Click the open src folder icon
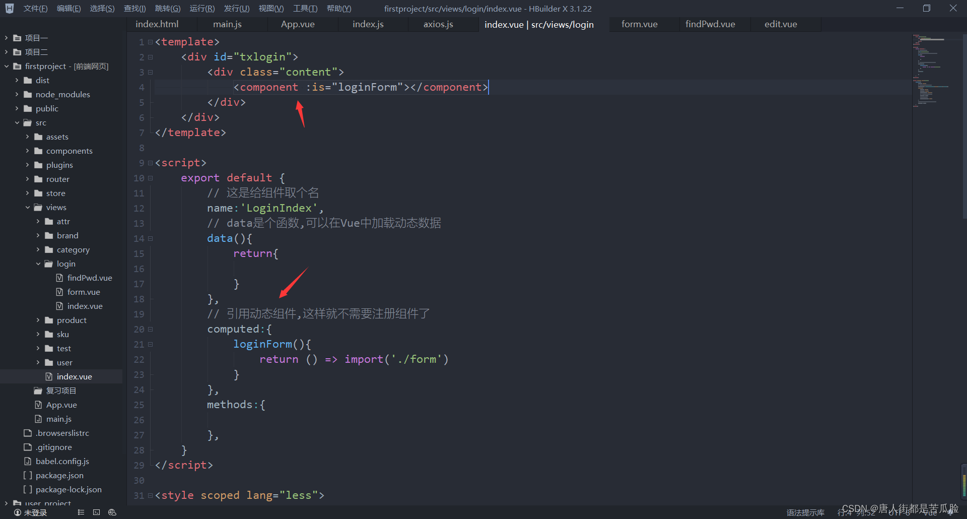The height and width of the screenshot is (519, 967). 28,122
